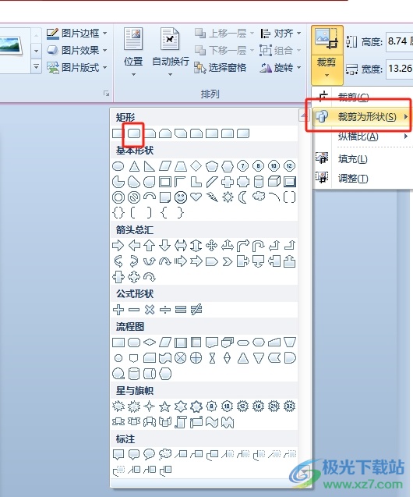Select the cloud callout shape
Viewport: 413px width, 497px height.
[x=165, y=455]
